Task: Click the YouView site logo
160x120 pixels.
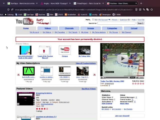Action: 24,21
